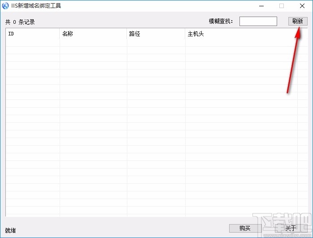Sort by the 主机头 column header
This screenshot has height=238, width=313.
coord(241,34)
